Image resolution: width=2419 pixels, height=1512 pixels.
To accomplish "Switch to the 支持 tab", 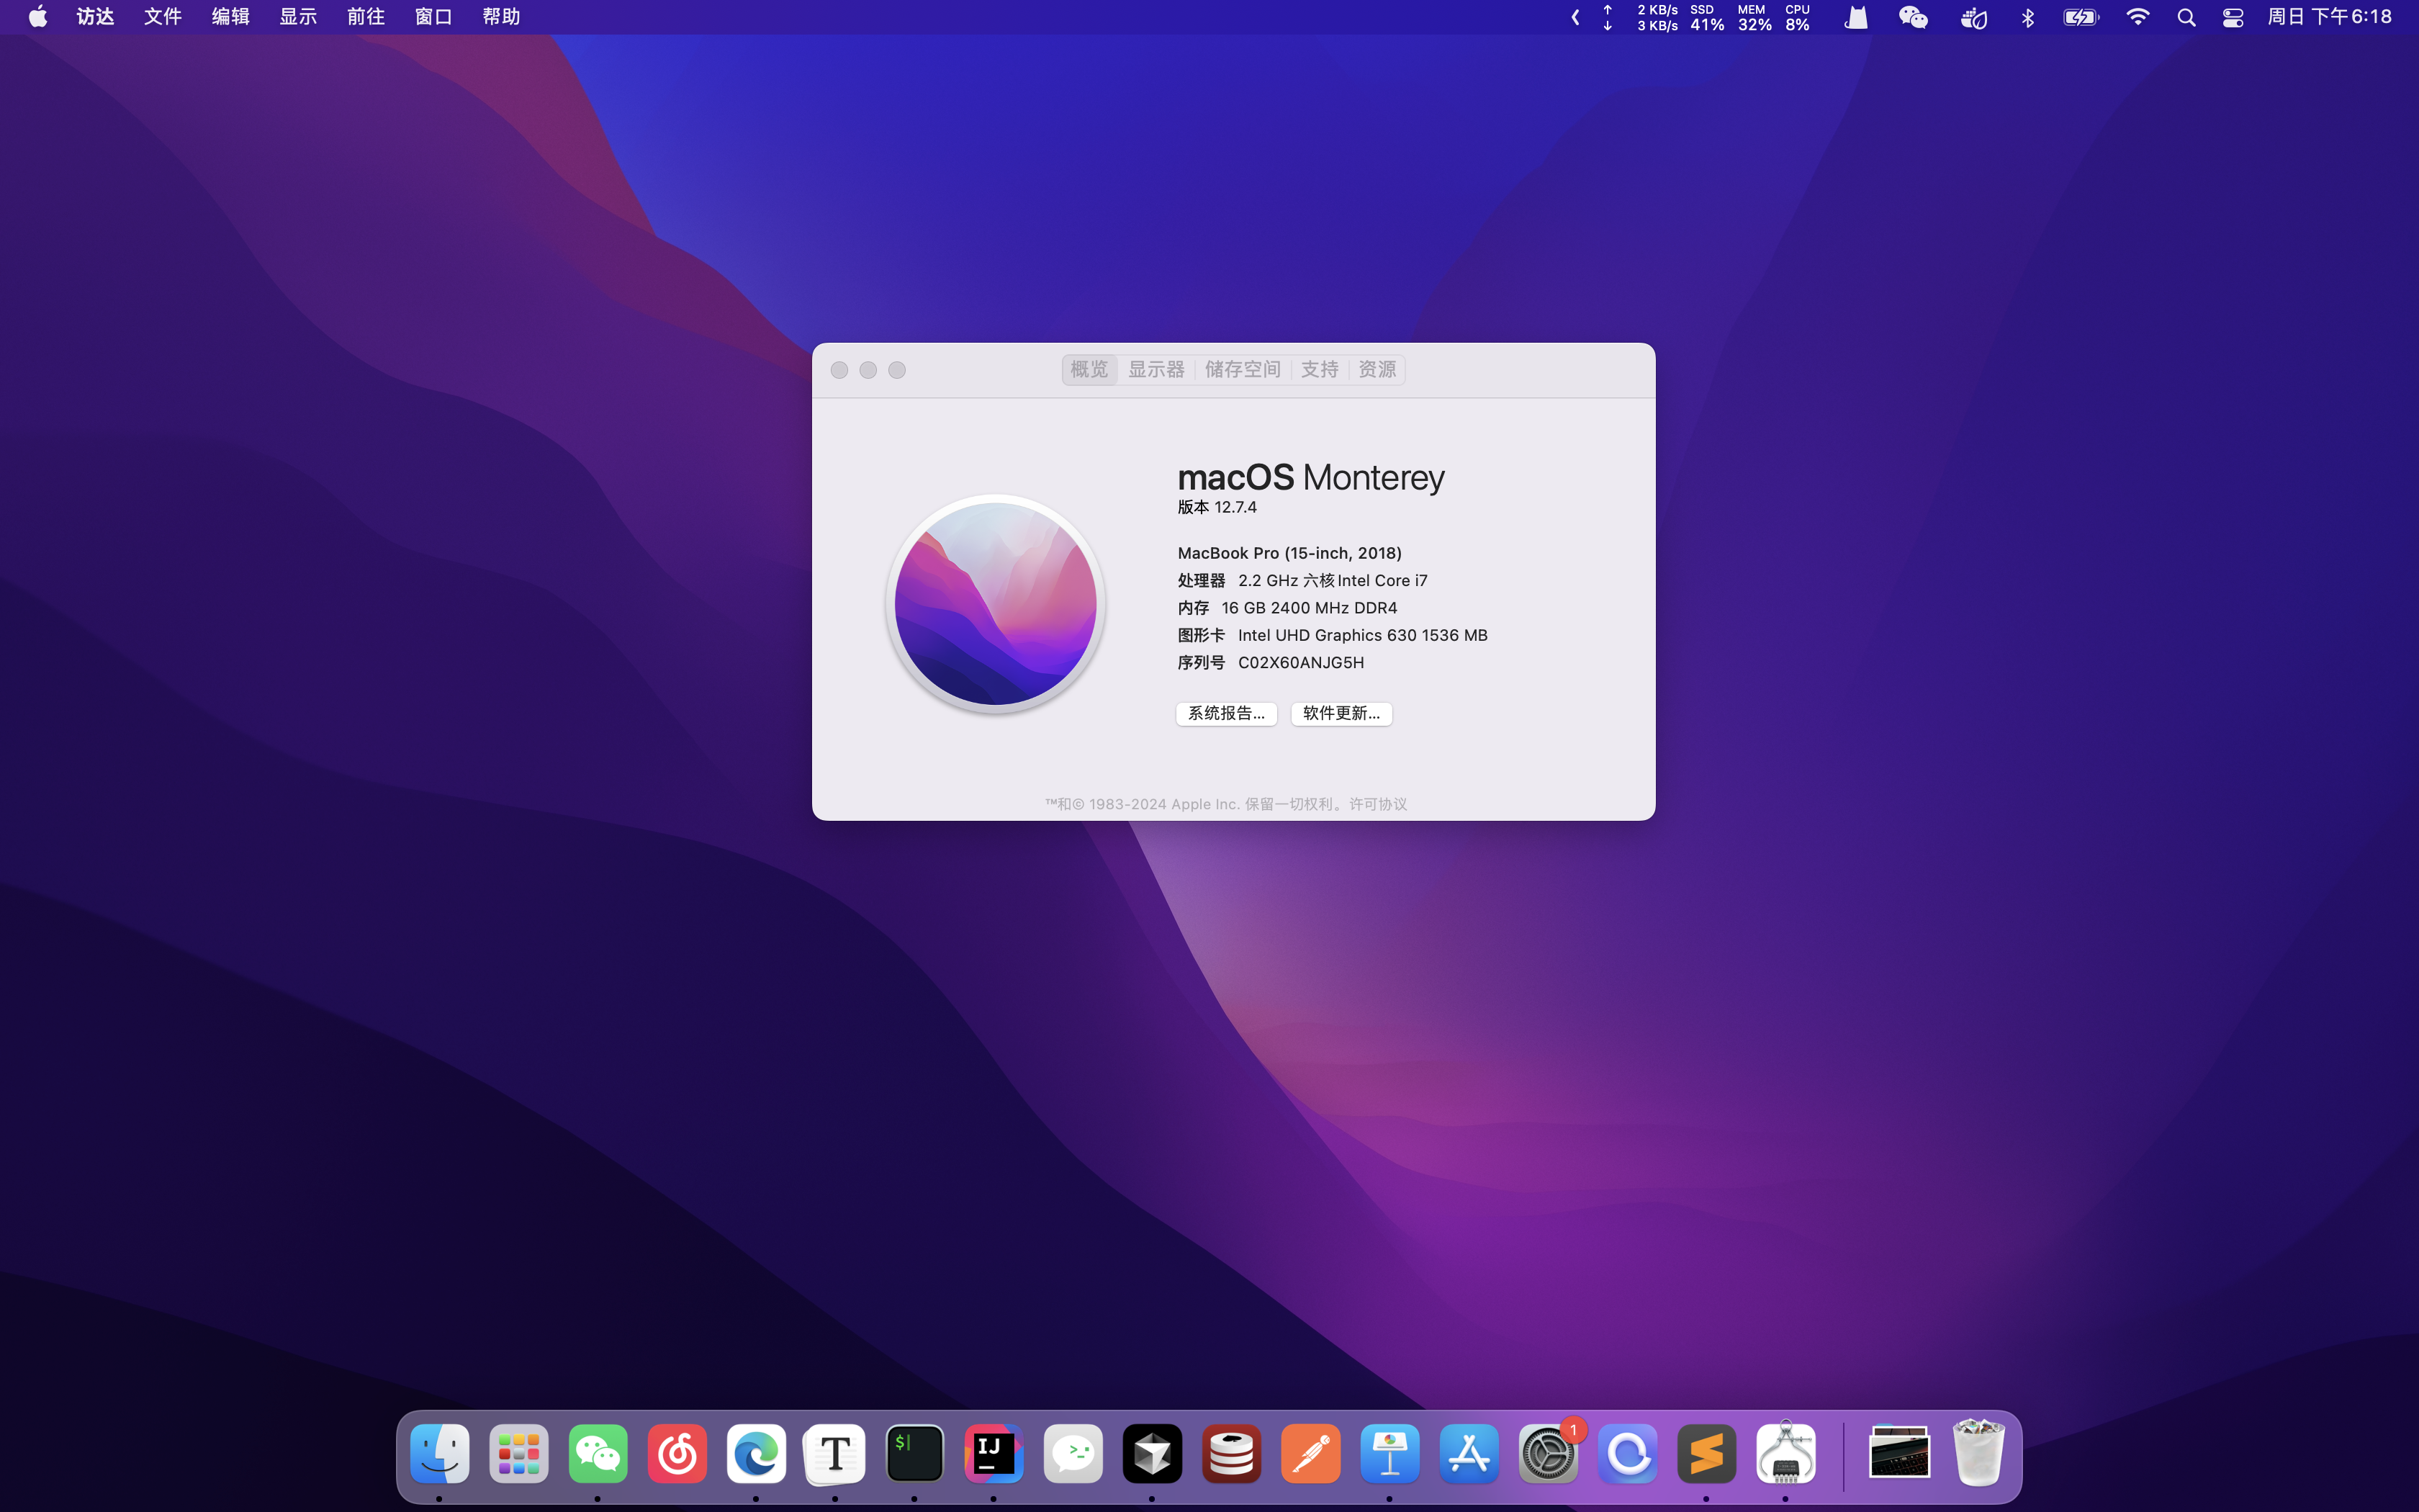I will 1320,370.
